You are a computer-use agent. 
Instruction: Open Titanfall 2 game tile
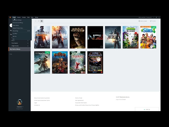pos(42,62)
